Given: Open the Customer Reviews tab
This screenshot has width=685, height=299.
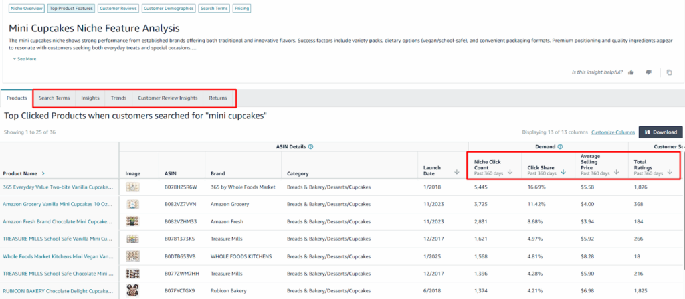Looking at the screenshot, I should [118, 8].
